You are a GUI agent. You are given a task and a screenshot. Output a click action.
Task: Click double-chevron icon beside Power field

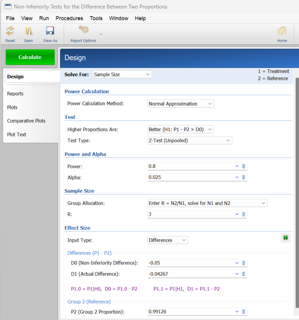pos(243,166)
